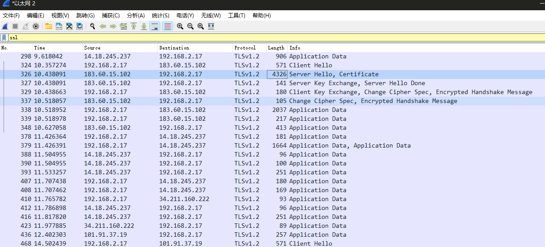
Task: Click the 4326 length cell
Action: tap(277, 74)
